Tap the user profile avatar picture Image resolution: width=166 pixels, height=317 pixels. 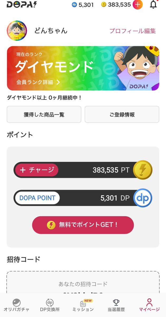click(17, 31)
